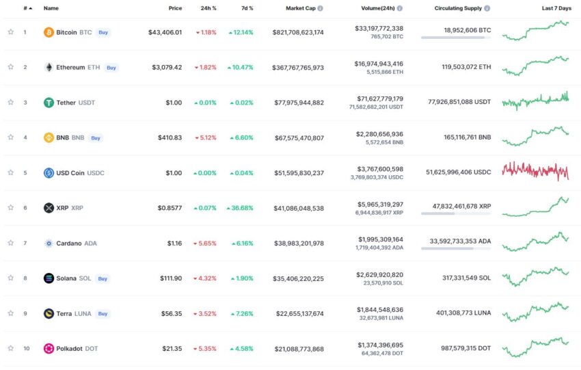The height and width of the screenshot is (370, 581).
Task: Click the Polkadot coin logo
Action: (x=49, y=349)
